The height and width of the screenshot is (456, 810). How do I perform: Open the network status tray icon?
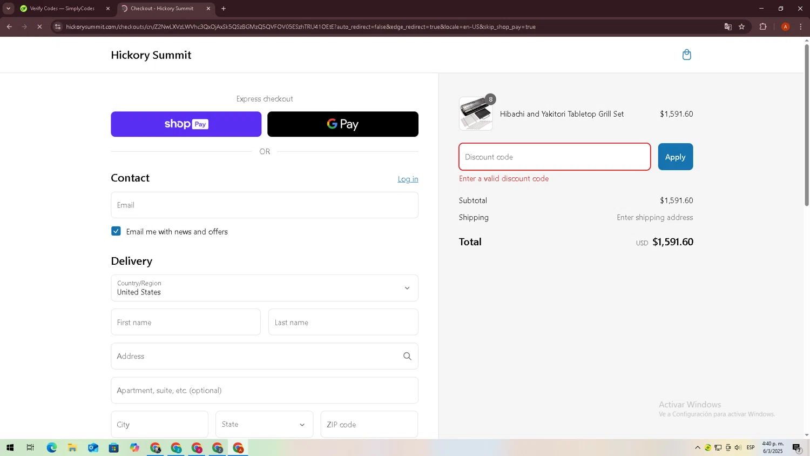[x=718, y=447]
